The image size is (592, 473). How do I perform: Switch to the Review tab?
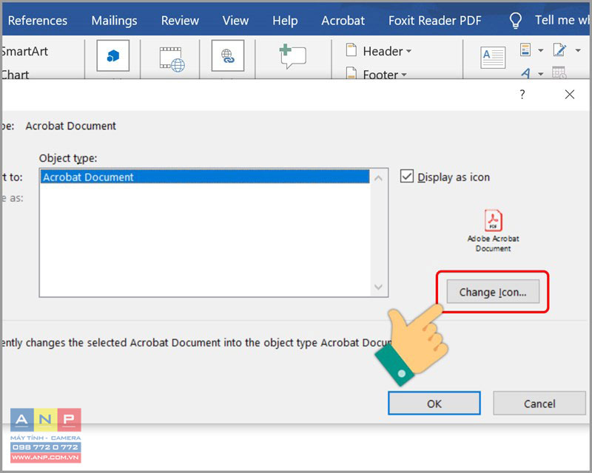pos(180,21)
